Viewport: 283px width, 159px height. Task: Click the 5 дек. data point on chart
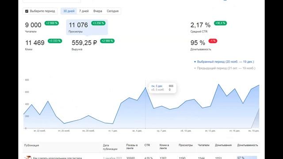[145, 88]
